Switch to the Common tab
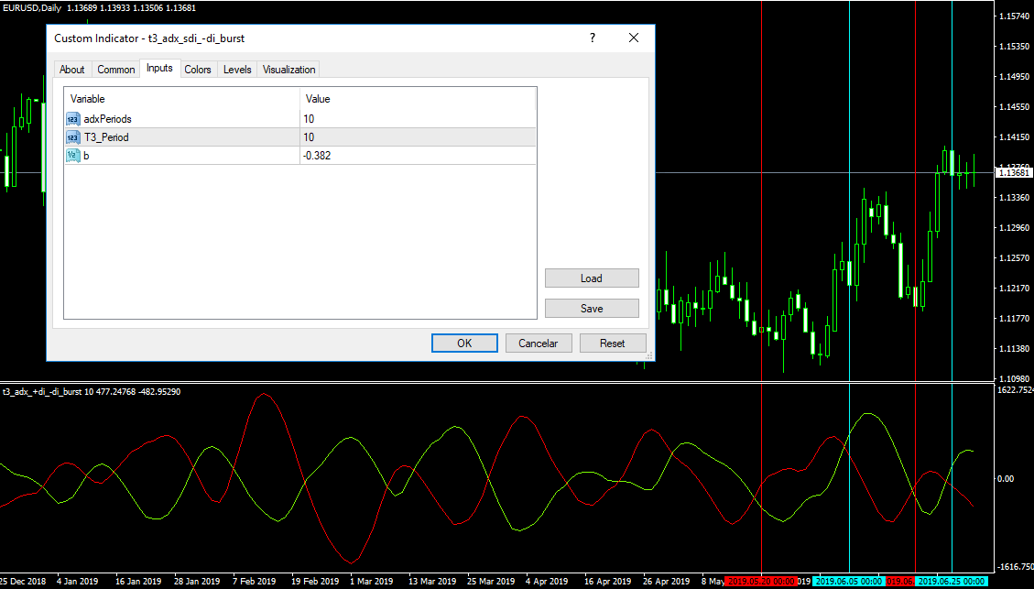 pos(116,70)
